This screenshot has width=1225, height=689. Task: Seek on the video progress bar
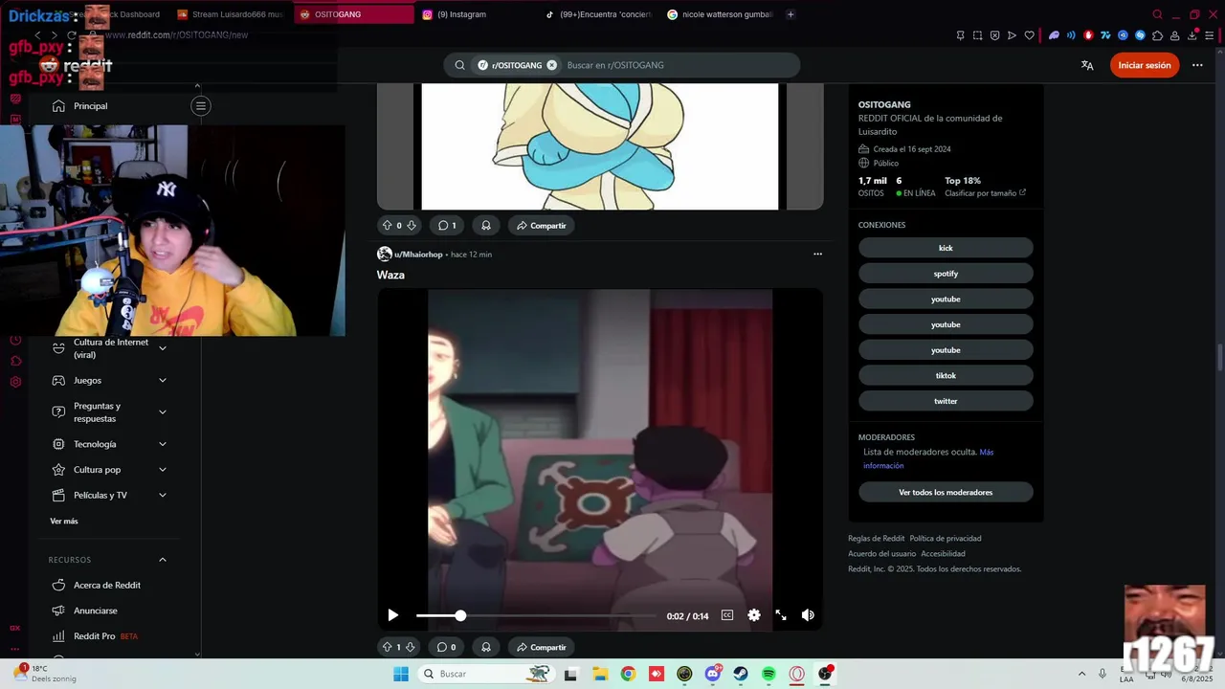pyautogui.click(x=536, y=615)
